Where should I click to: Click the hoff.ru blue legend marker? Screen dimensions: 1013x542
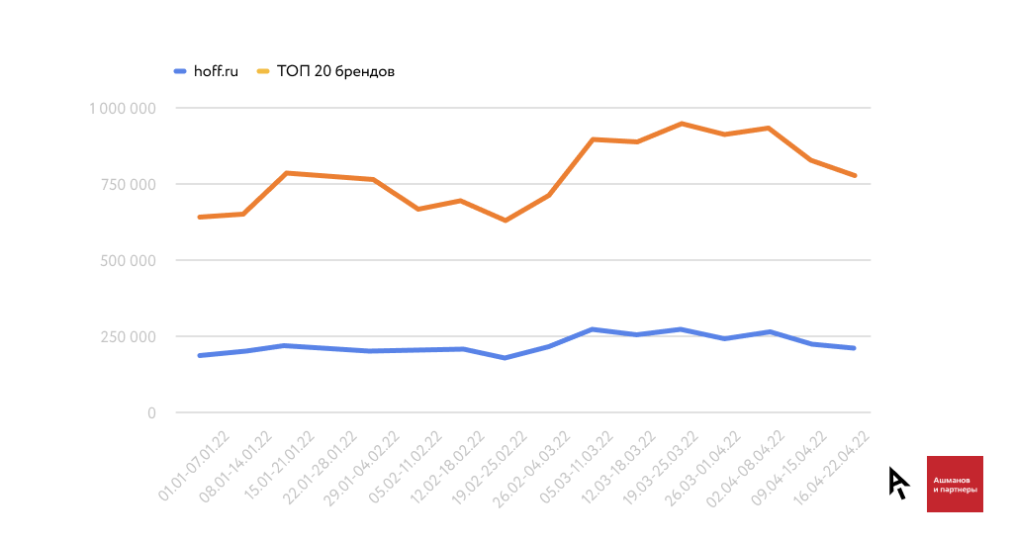(x=180, y=71)
